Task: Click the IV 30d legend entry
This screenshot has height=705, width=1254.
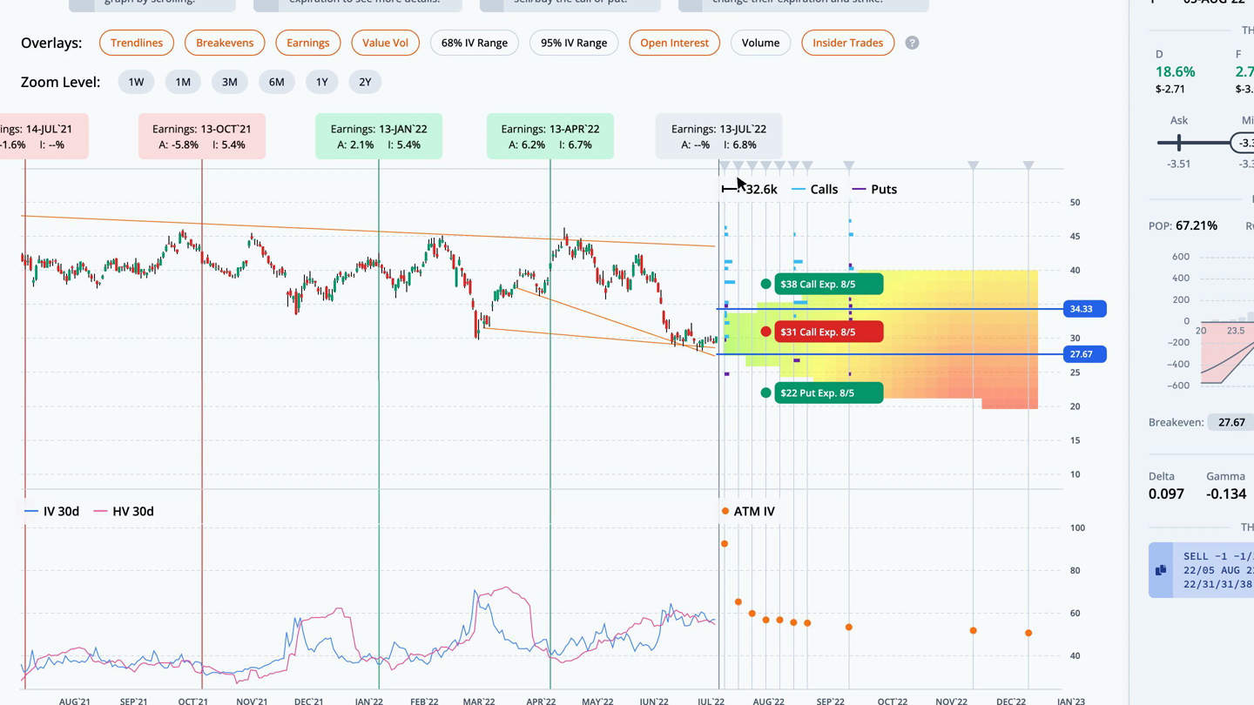Action: pyautogui.click(x=52, y=511)
